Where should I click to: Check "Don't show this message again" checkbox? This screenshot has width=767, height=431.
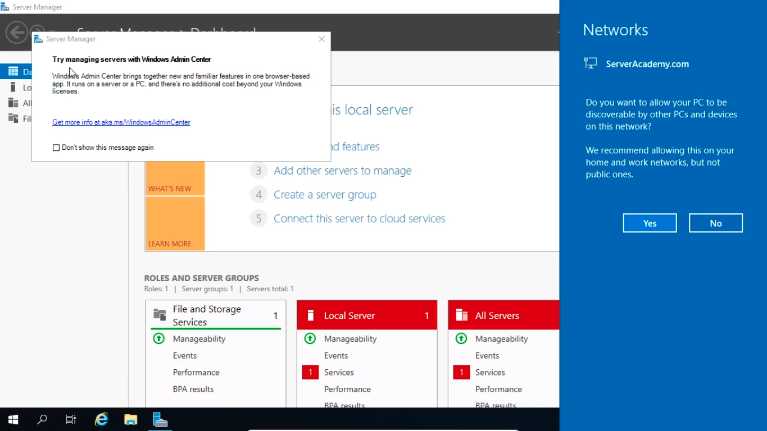56,148
